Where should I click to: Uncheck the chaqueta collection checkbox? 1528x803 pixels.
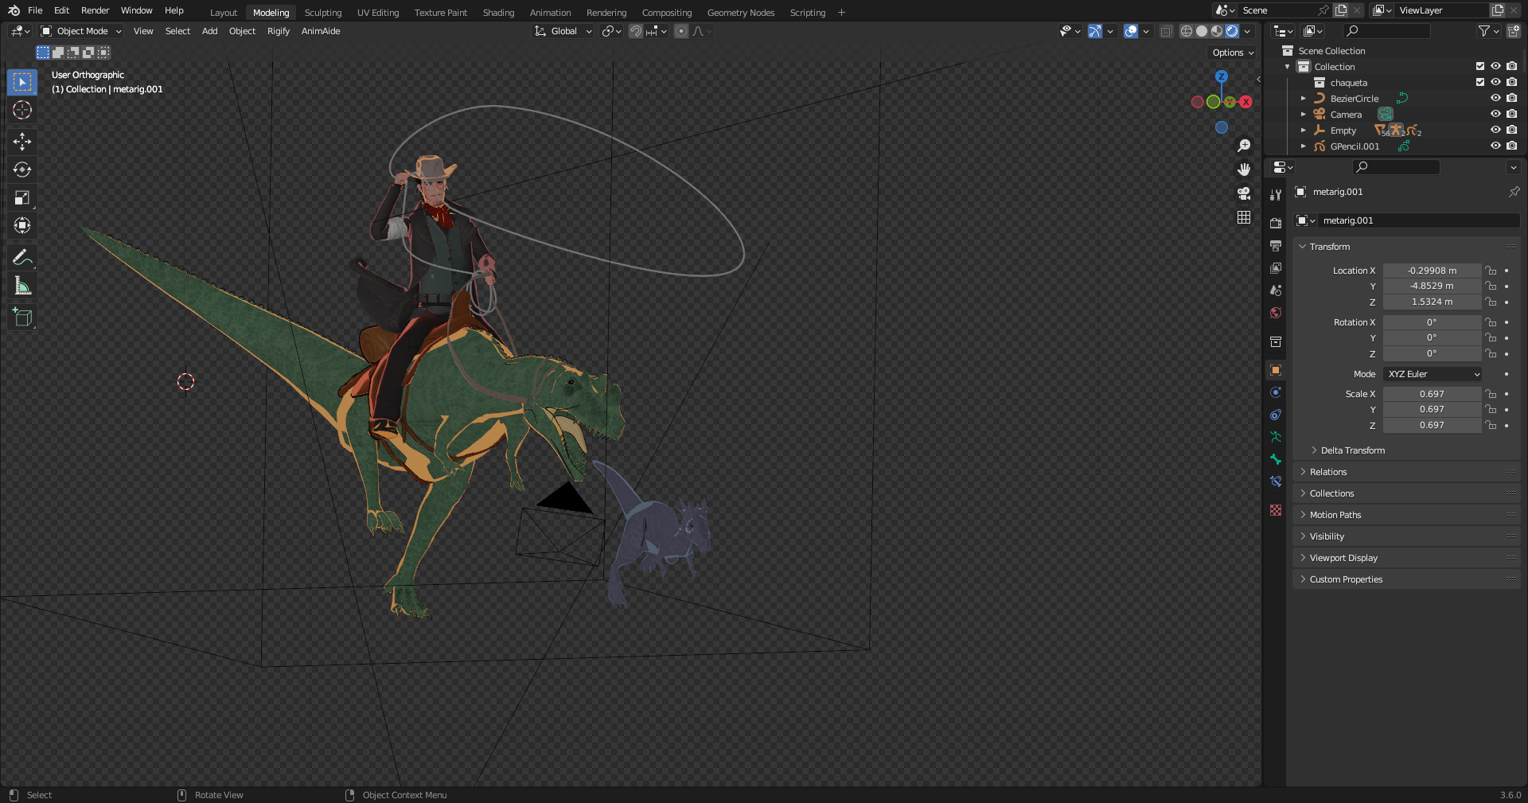click(1480, 82)
